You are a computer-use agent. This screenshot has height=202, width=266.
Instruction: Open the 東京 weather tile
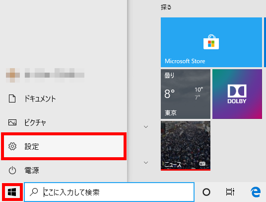(186, 94)
